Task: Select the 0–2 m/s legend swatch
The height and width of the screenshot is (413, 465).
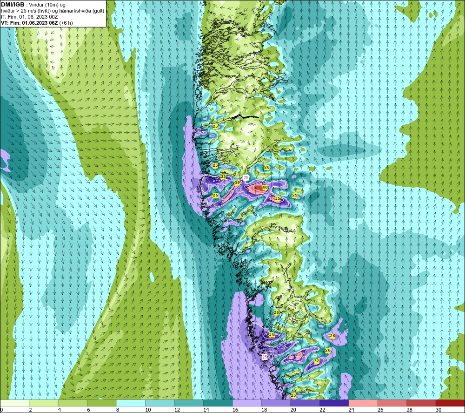Action: point(14,403)
